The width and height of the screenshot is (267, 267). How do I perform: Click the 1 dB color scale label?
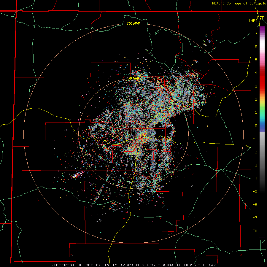[x=256, y=112]
